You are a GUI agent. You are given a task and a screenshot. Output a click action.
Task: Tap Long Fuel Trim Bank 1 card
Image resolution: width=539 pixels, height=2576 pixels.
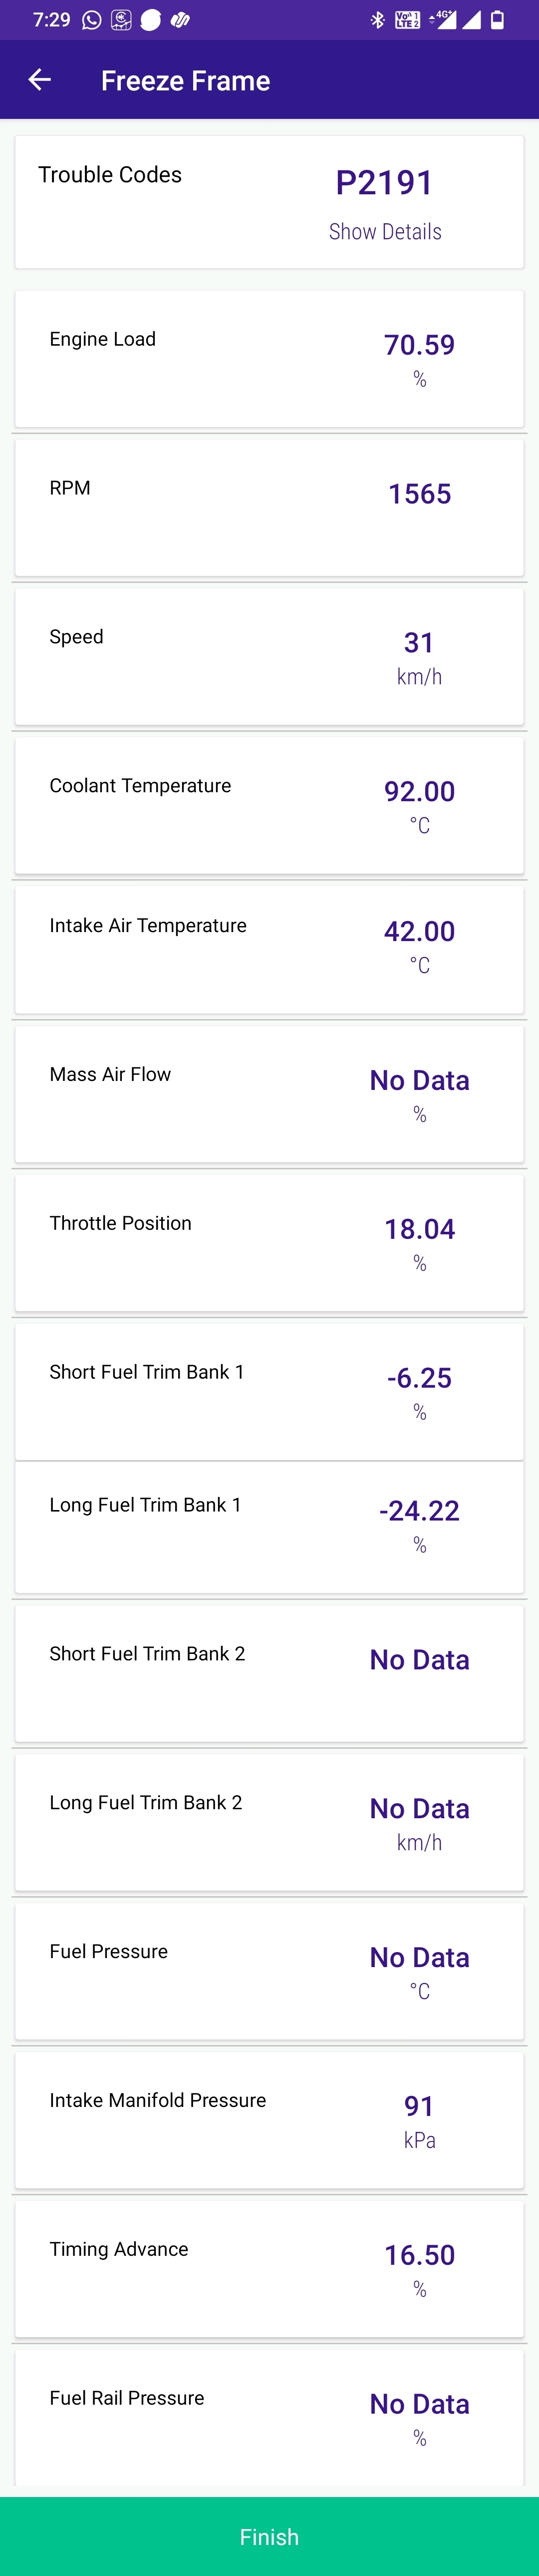click(269, 1527)
